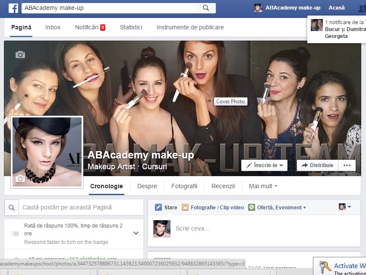This screenshot has width=366, height=275.
Task: Open Instrumente de publicare tab
Action: click(x=190, y=27)
